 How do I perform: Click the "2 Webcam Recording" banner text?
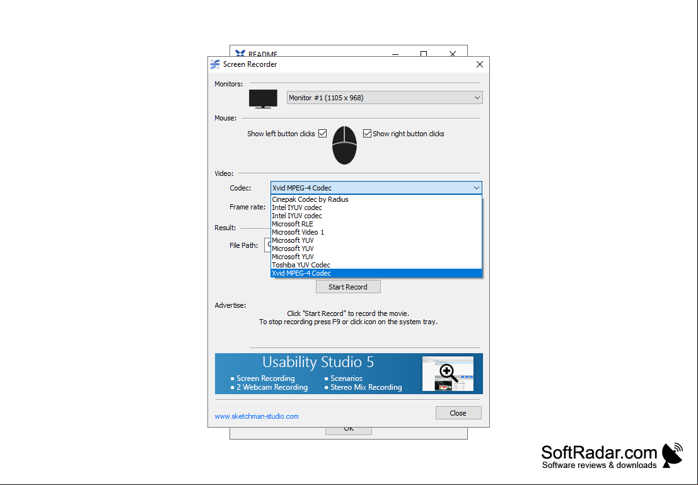pyautogui.click(x=272, y=387)
